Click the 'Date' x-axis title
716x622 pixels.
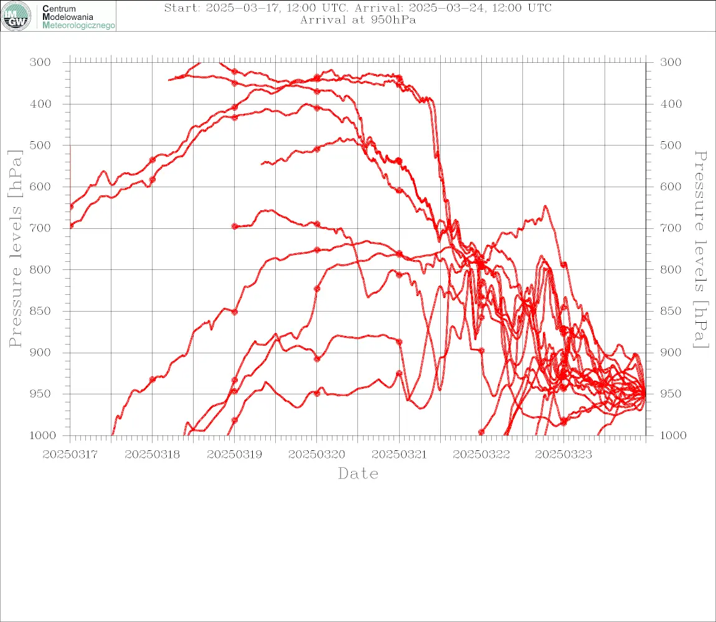[358, 474]
